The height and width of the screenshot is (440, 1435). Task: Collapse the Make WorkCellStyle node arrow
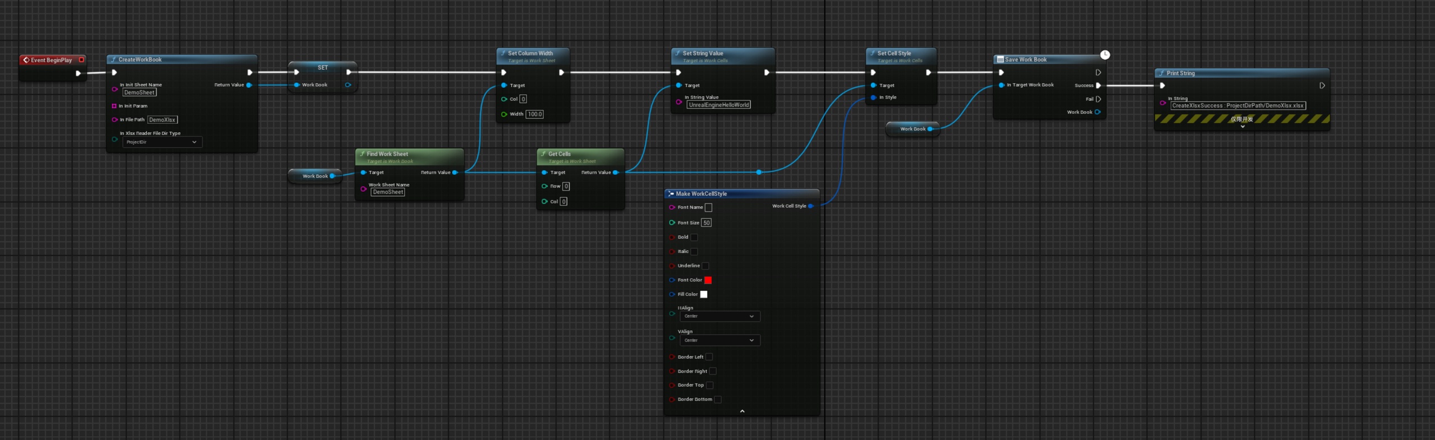(x=742, y=411)
